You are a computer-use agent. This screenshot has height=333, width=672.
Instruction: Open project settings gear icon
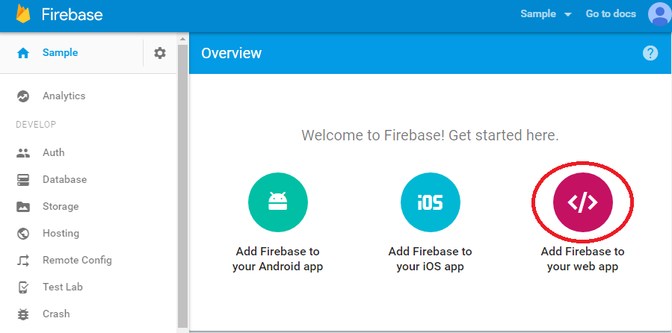click(x=160, y=53)
